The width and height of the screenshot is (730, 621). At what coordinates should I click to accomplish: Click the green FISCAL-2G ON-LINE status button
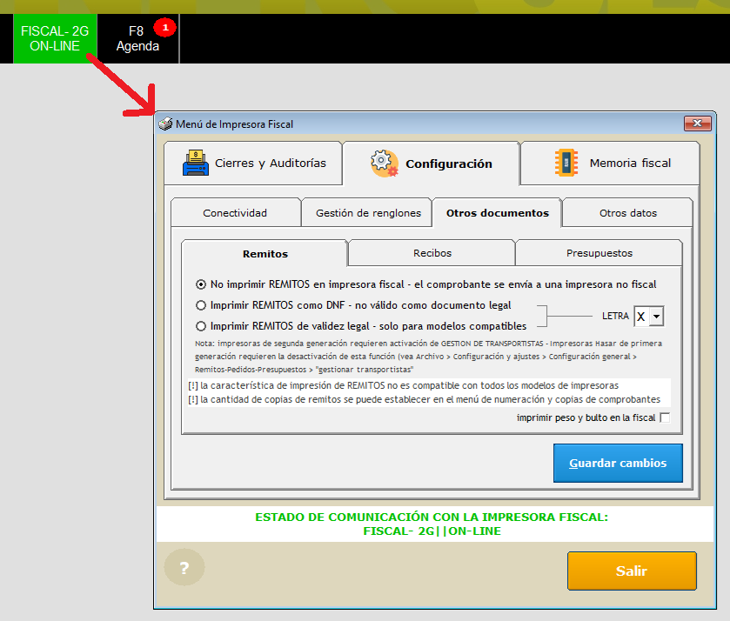coord(55,39)
